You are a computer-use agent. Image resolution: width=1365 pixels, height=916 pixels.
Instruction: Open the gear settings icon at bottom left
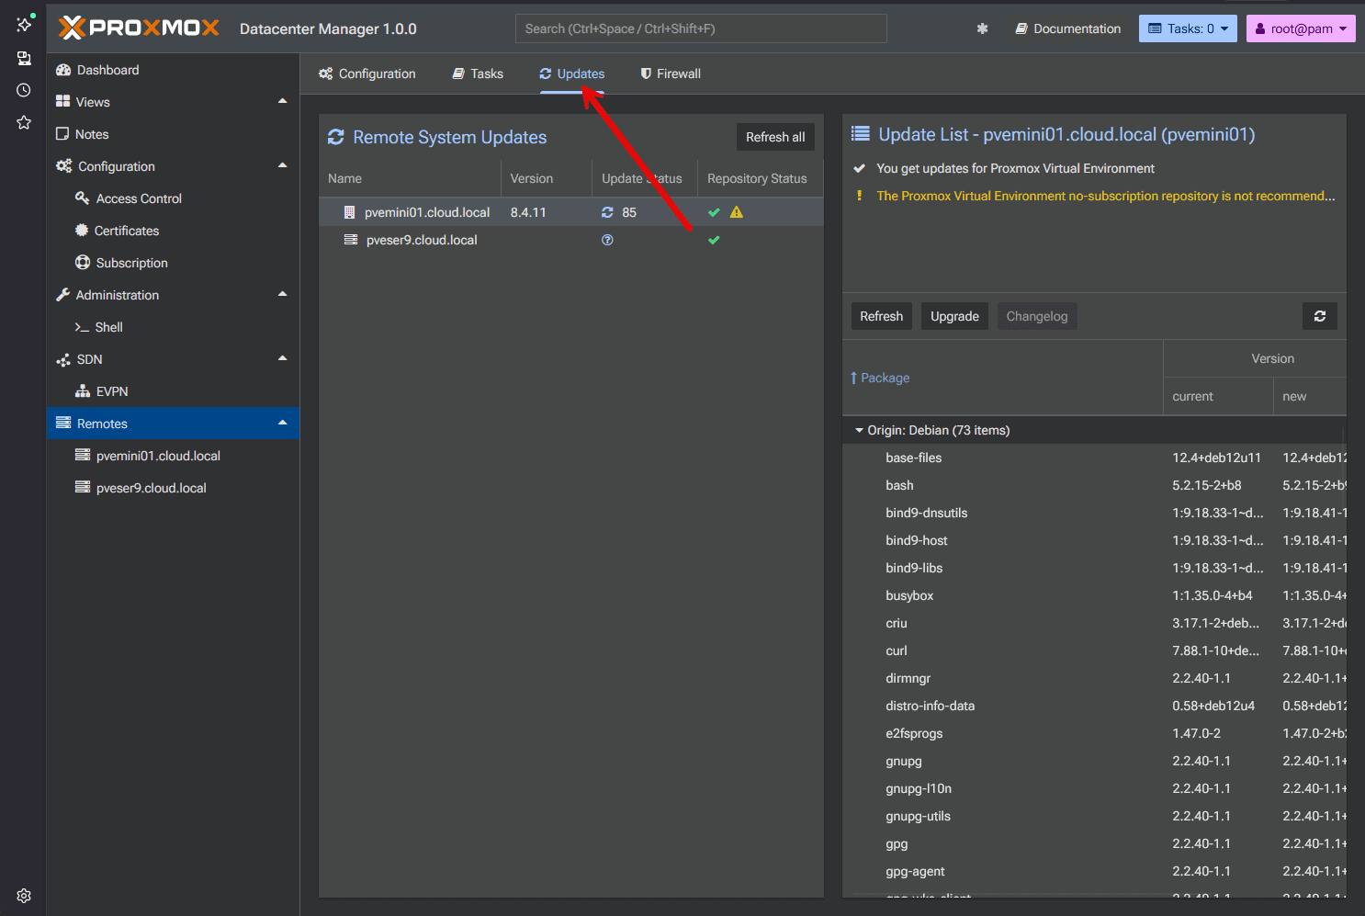[23, 895]
